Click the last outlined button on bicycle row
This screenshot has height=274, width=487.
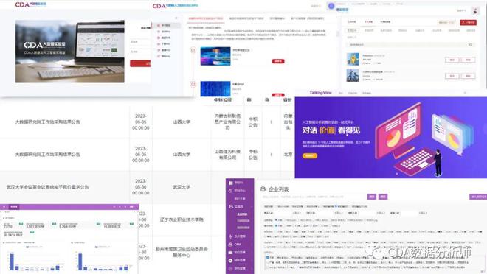pyautogui.click(x=468, y=76)
